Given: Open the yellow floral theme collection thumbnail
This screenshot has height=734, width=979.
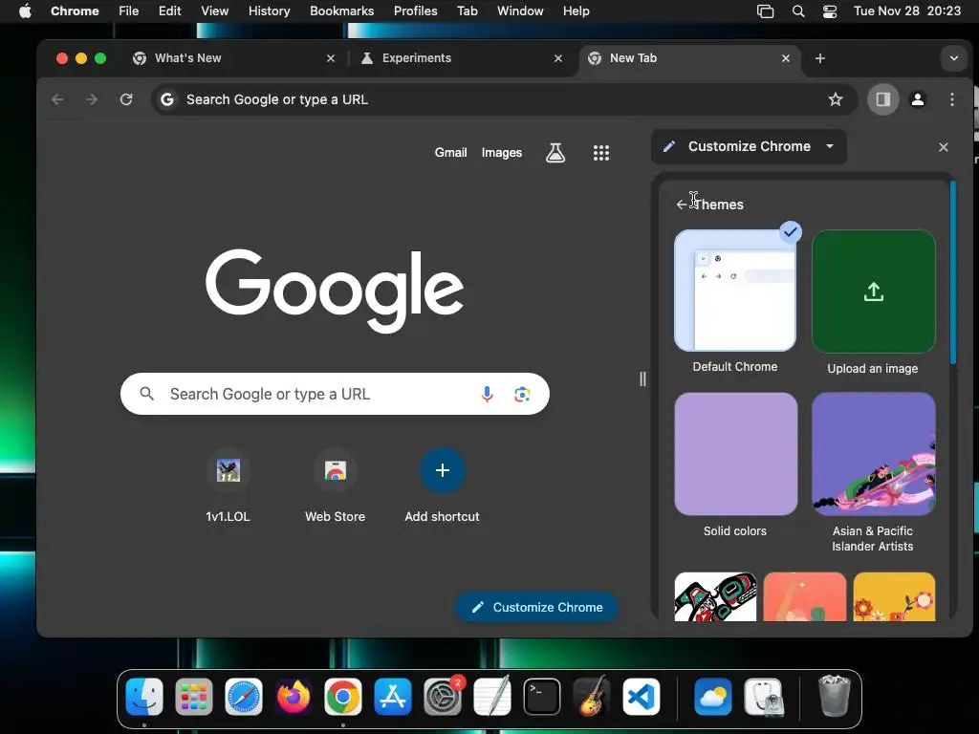Looking at the screenshot, I should coord(894,596).
